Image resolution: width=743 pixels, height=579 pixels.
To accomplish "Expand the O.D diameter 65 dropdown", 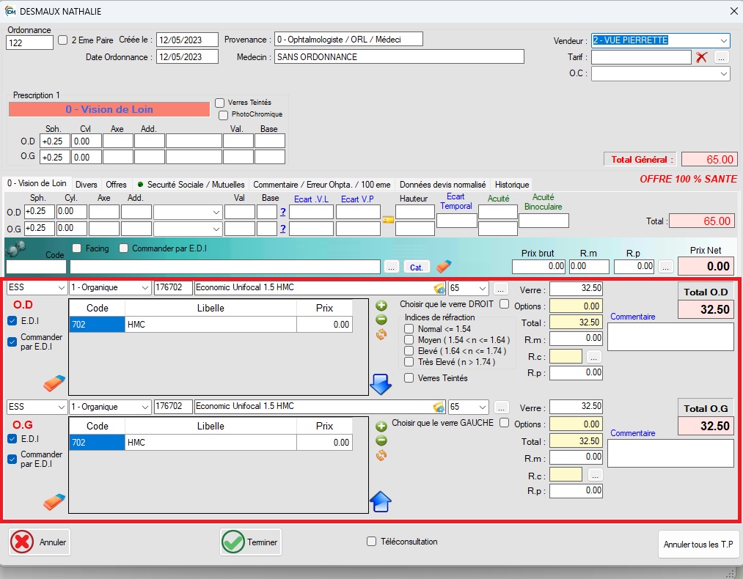I will pyautogui.click(x=483, y=288).
